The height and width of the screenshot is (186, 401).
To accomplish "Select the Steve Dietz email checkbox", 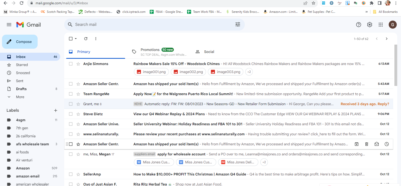I will point(71,114).
